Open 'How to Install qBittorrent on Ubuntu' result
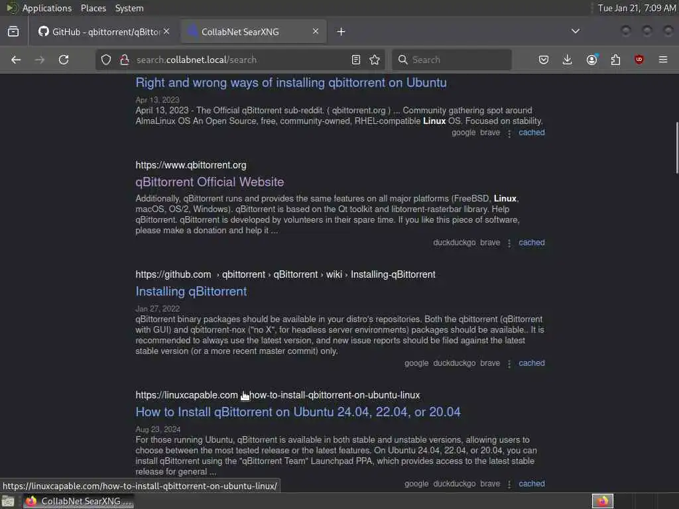Viewport: 679px width, 509px height. (x=298, y=412)
